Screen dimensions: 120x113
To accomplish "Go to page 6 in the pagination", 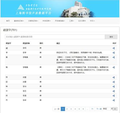I will (x=83, y=109).
